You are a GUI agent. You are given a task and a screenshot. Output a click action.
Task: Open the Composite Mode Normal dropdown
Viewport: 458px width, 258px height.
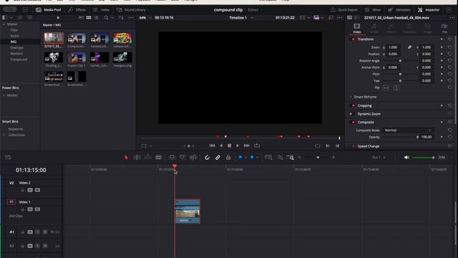(408, 130)
